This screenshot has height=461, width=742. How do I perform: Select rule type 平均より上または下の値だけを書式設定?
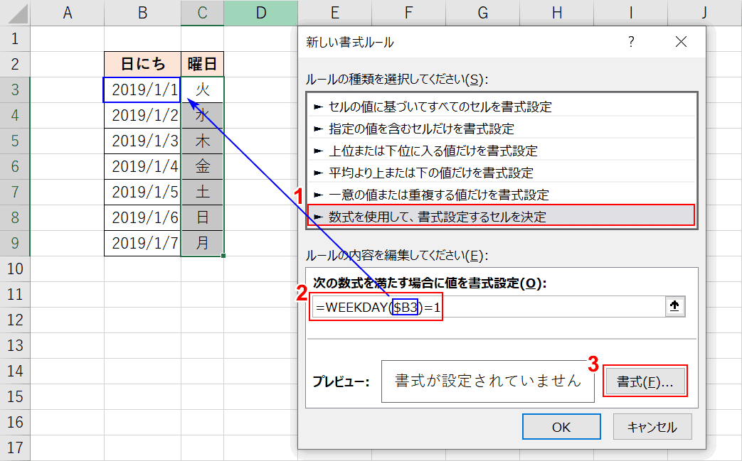coord(502,173)
